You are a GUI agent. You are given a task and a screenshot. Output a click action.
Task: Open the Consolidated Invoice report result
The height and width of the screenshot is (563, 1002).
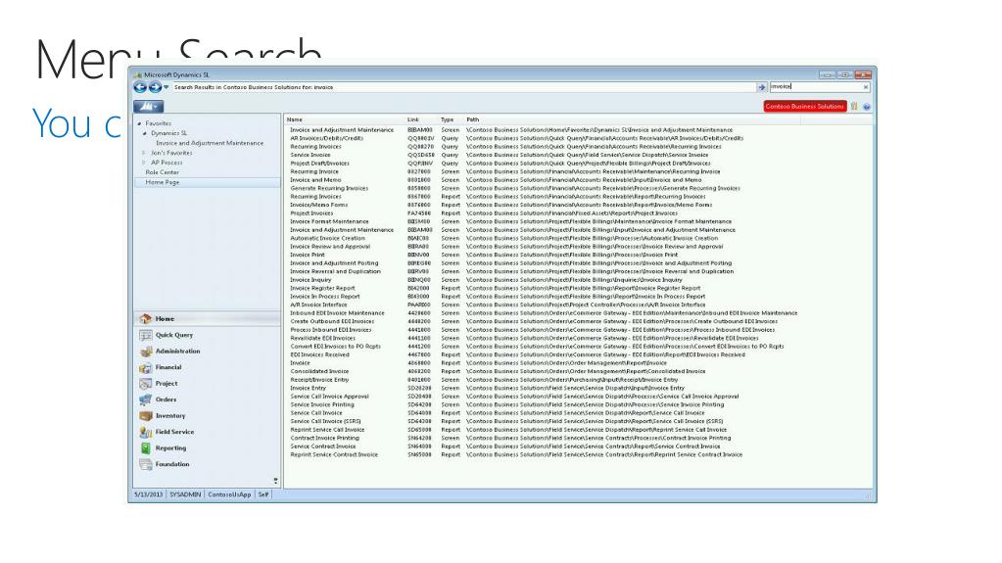point(319,371)
